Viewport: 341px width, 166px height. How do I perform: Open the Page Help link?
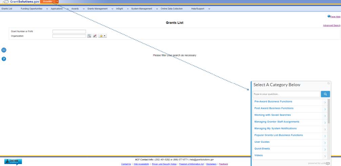click(335, 17)
